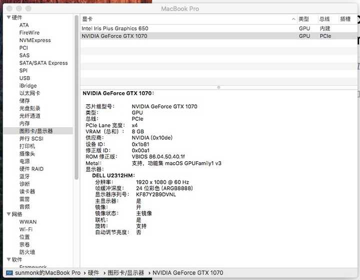Open 摄像头 camera entry
This screenshot has width=360, height=280.
[x=27, y=154]
